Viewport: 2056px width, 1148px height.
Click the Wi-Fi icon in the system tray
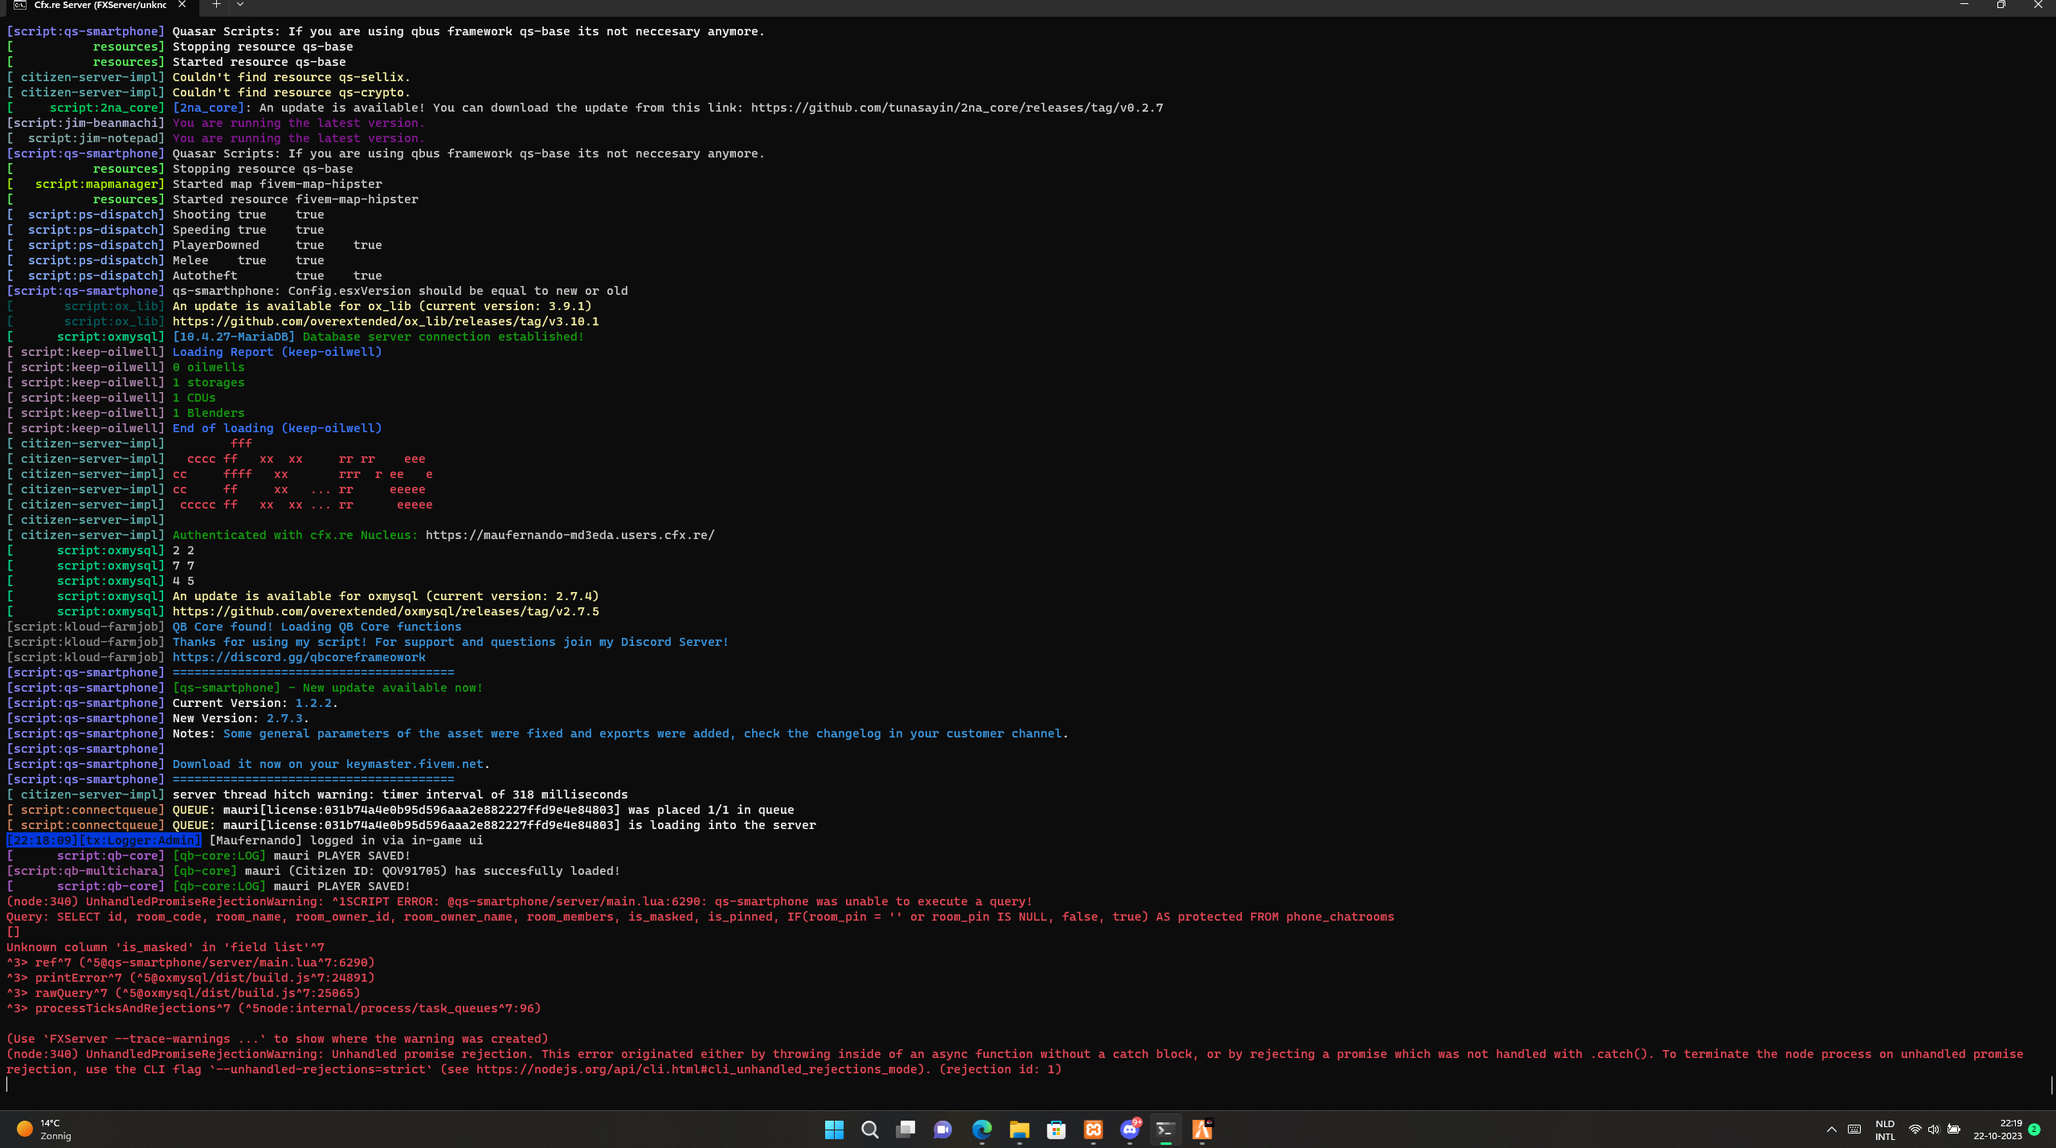[1916, 1130]
